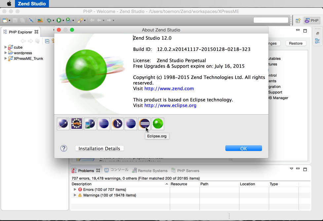
Task: Click the flashlight search toolbar icon
Action: [80, 20]
